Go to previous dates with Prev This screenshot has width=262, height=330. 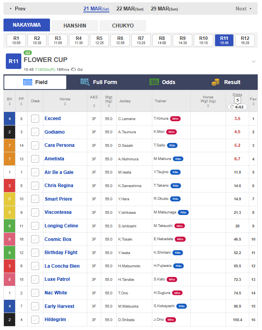coord(18,9)
